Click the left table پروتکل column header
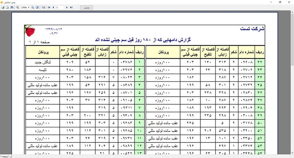The image size is (294, 158). [43, 52]
